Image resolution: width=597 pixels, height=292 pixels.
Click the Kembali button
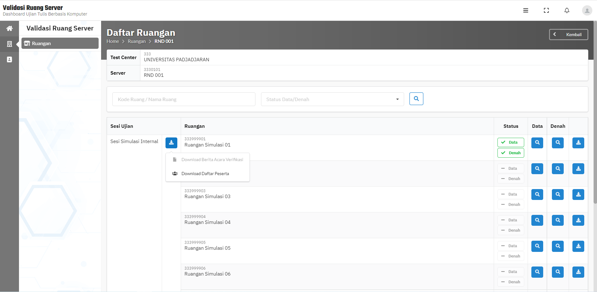[x=568, y=35]
